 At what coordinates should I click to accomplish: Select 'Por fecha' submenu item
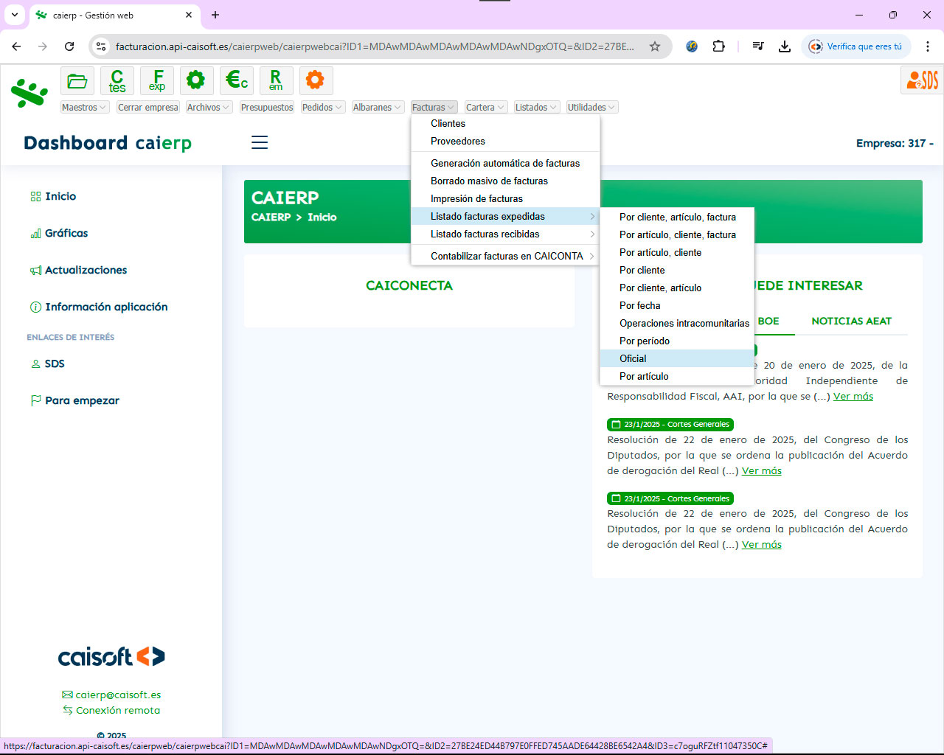(x=677, y=305)
